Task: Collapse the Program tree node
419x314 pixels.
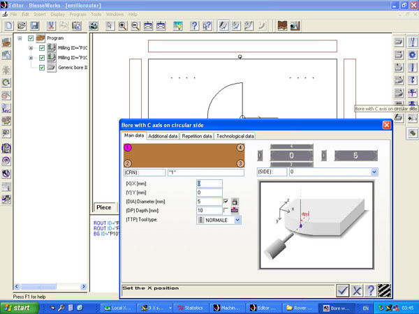Action: pyautogui.click(x=20, y=38)
